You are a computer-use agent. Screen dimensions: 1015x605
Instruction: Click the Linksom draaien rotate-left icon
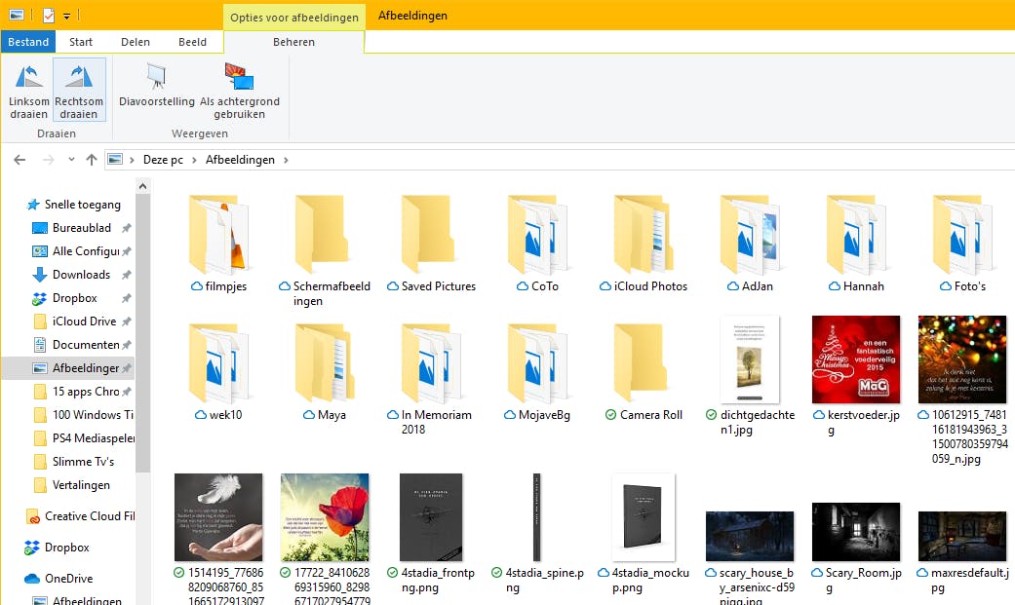(x=28, y=76)
